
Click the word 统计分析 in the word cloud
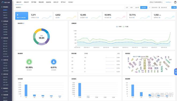click(x=166, y=64)
